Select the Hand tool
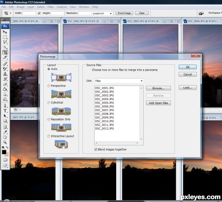This screenshot has height=202, width=222. (x=5, y=137)
